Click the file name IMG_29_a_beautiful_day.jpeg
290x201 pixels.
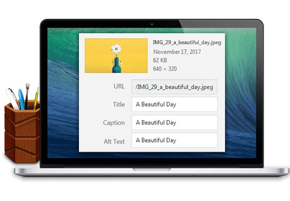(187, 42)
